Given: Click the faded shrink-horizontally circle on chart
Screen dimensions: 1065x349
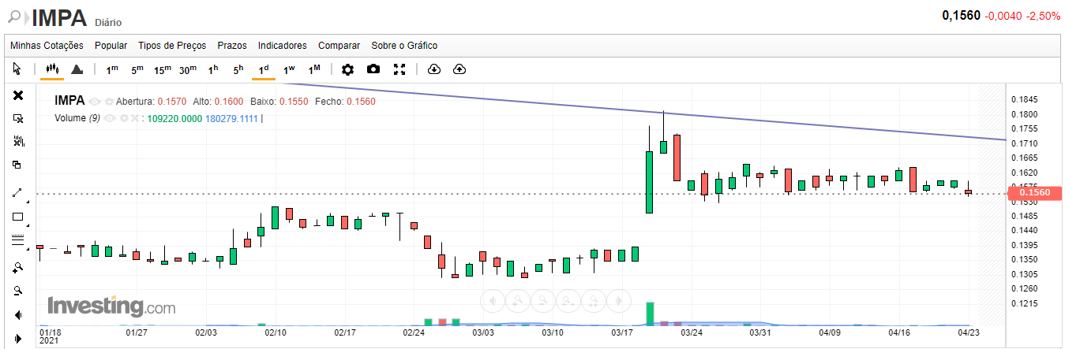Looking at the screenshot, I should click(595, 300).
